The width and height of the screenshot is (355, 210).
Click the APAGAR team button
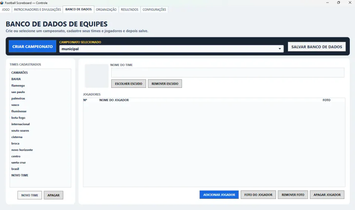click(53, 195)
